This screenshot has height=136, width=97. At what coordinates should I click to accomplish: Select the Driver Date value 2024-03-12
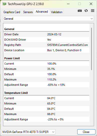(x=54, y=34)
